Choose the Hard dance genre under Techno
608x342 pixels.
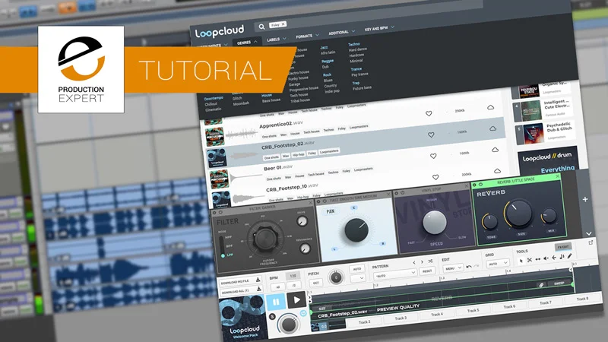pos(357,49)
